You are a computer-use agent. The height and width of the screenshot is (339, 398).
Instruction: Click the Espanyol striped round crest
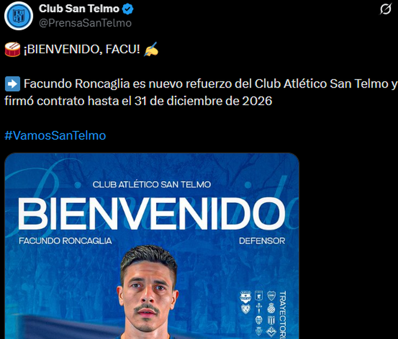tap(271, 308)
